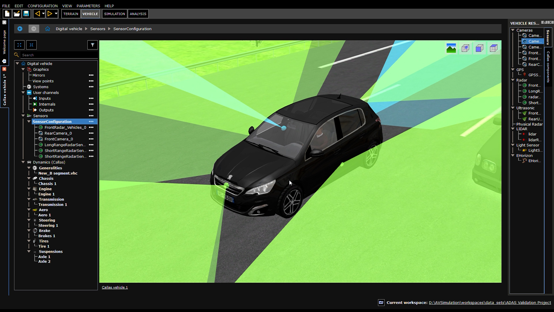
Task: Open the filter options in the sensor tree
Action: (92, 45)
